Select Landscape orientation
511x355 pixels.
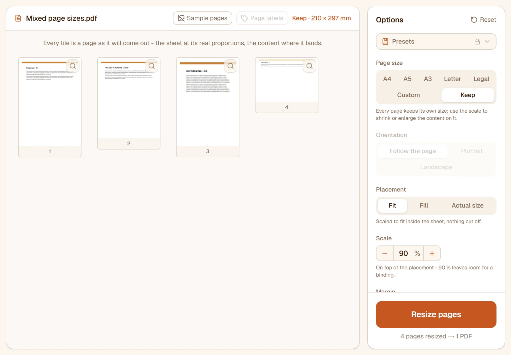click(x=436, y=167)
